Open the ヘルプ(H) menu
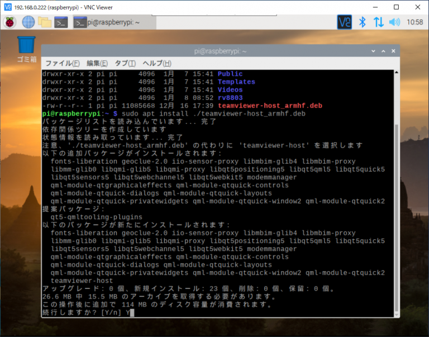Screen dimensions: 429x337 (157, 63)
